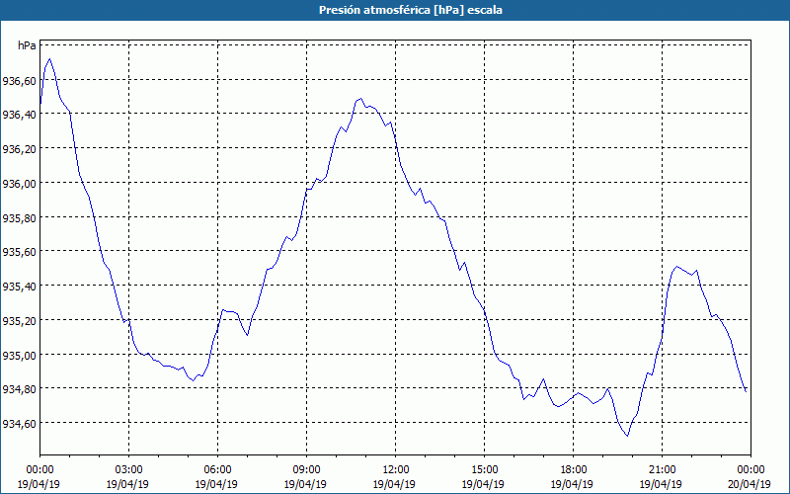Select the 934,80 y-axis value
The height and width of the screenshot is (494, 790).
coord(20,389)
